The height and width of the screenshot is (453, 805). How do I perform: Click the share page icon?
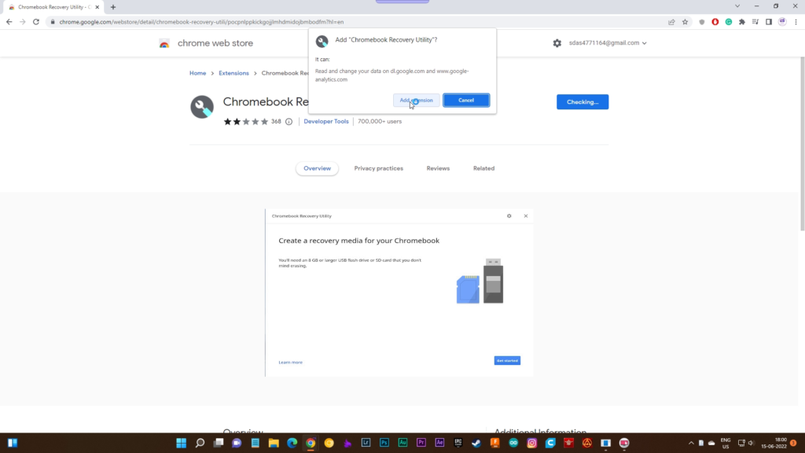click(671, 22)
